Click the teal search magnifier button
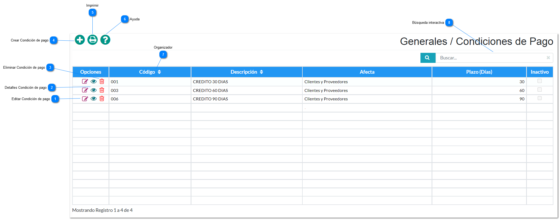 point(428,58)
